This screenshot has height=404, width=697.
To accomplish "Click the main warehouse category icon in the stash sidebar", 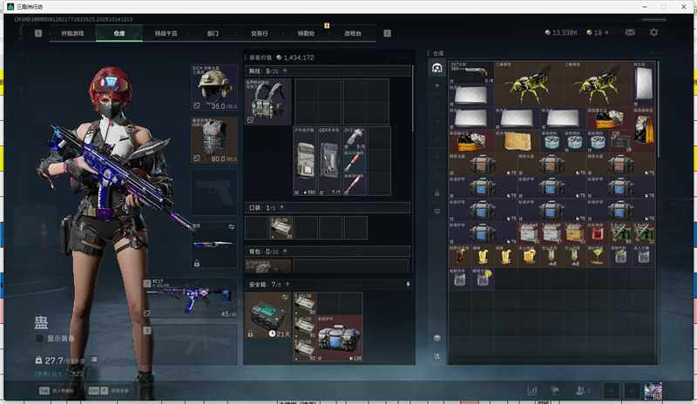I will tap(437, 68).
